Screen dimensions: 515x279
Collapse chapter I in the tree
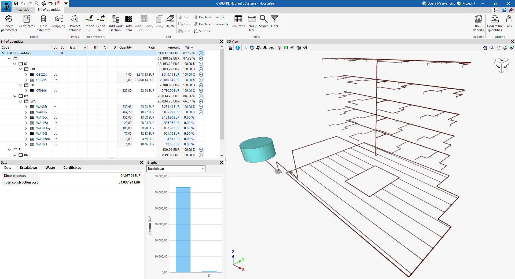point(9,58)
